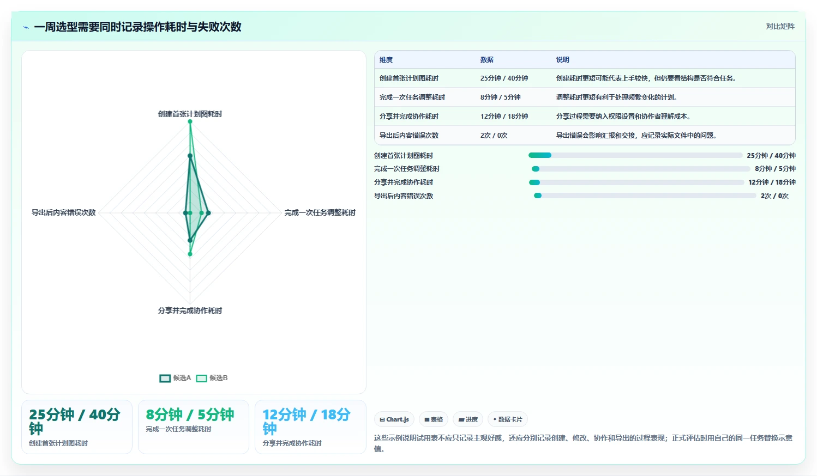Open the 8分钟 / 5分钟 data card
817x476 pixels.
(194, 427)
